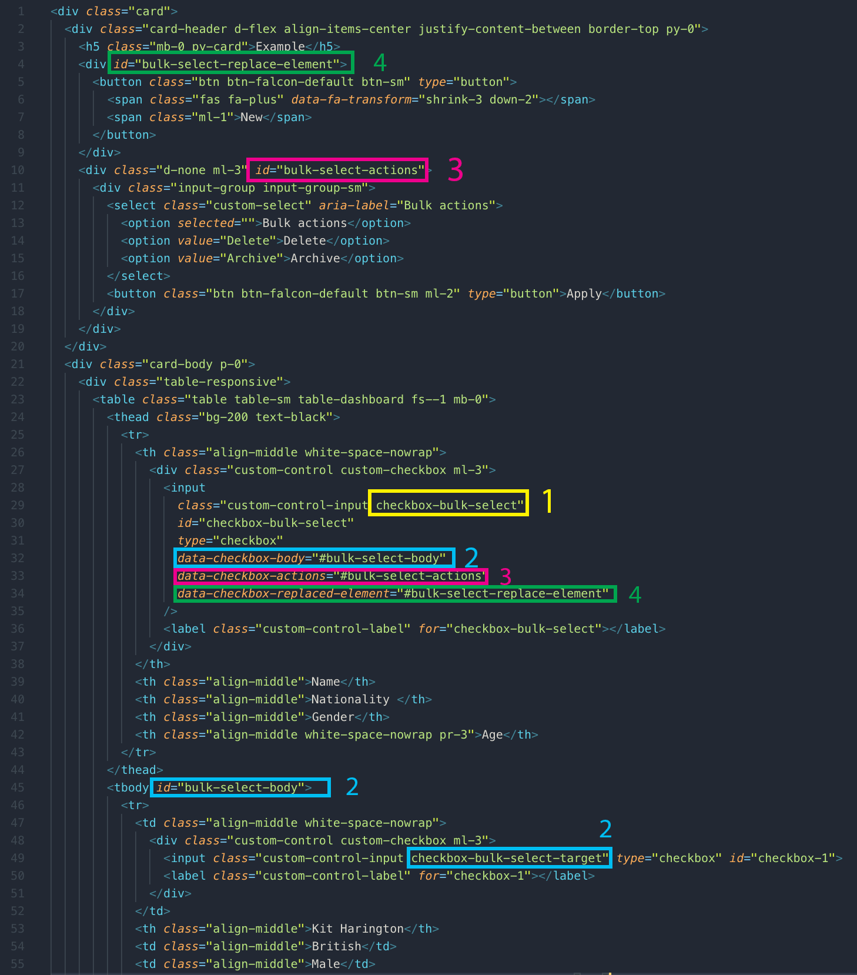Click the closing button tag on line 8
This screenshot has height=975, width=857.
tap(124, 135)
